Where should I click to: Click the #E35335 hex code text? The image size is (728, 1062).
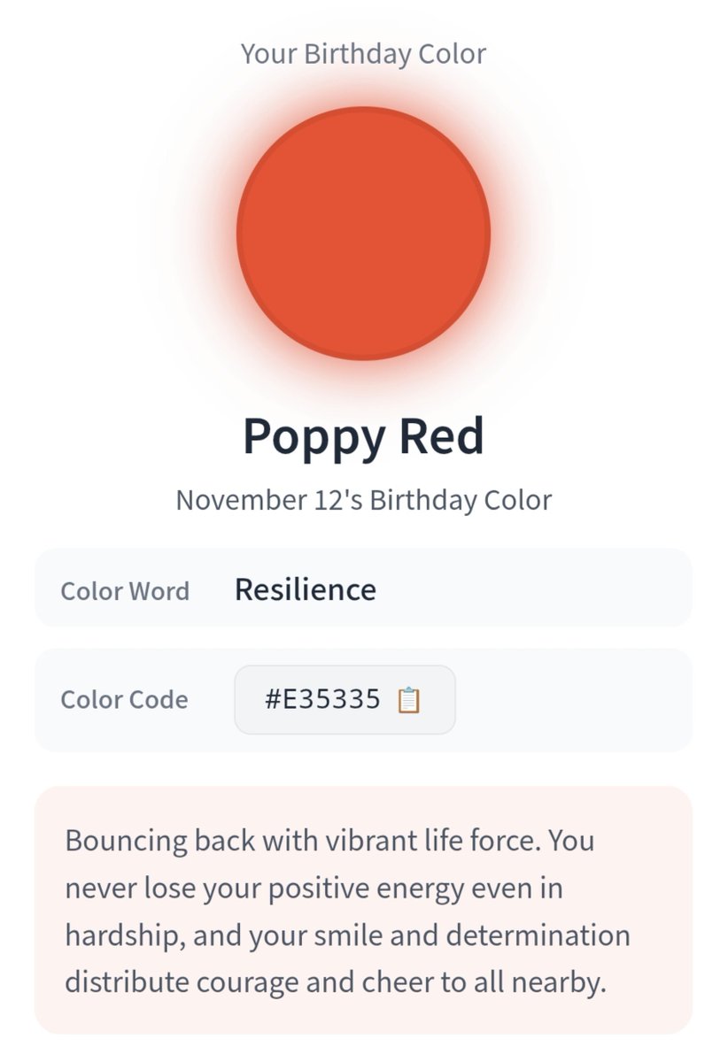pyautogui.click(x=322, y=700)
